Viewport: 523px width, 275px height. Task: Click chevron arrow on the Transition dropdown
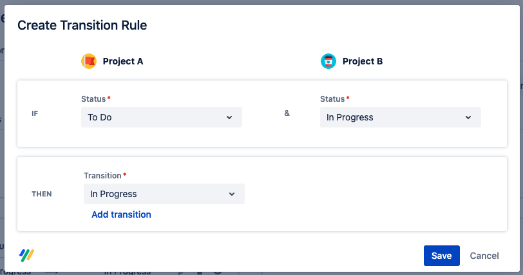pyautogui.click(x=232, y=194)
